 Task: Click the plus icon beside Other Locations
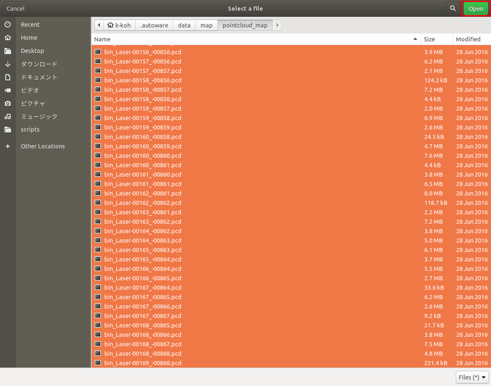pos(7,146)
